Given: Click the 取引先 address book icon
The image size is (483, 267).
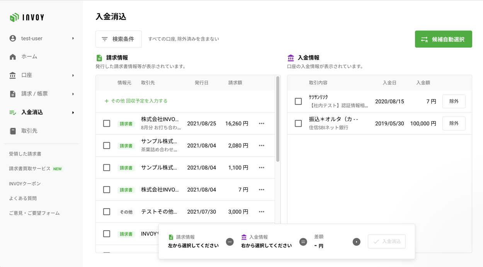Looking at the screenshot, I should point(13,131).
